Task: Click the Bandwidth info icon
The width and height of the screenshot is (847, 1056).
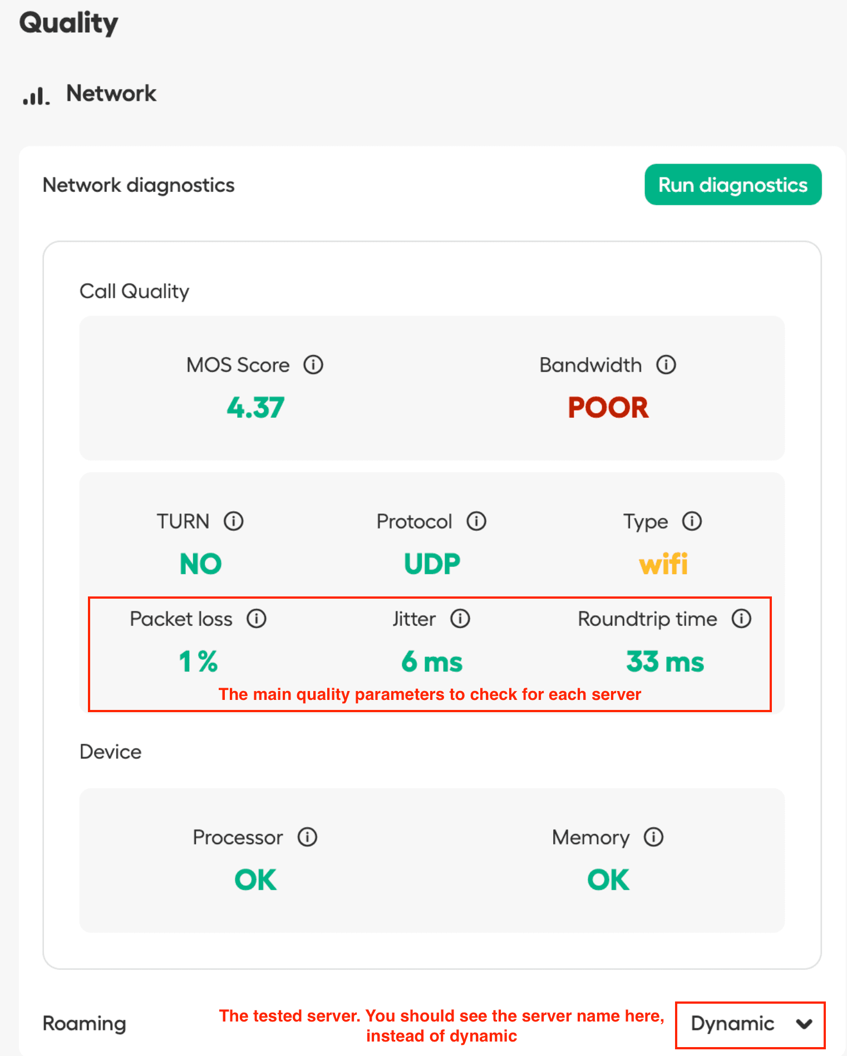Action: click(666, 365)
